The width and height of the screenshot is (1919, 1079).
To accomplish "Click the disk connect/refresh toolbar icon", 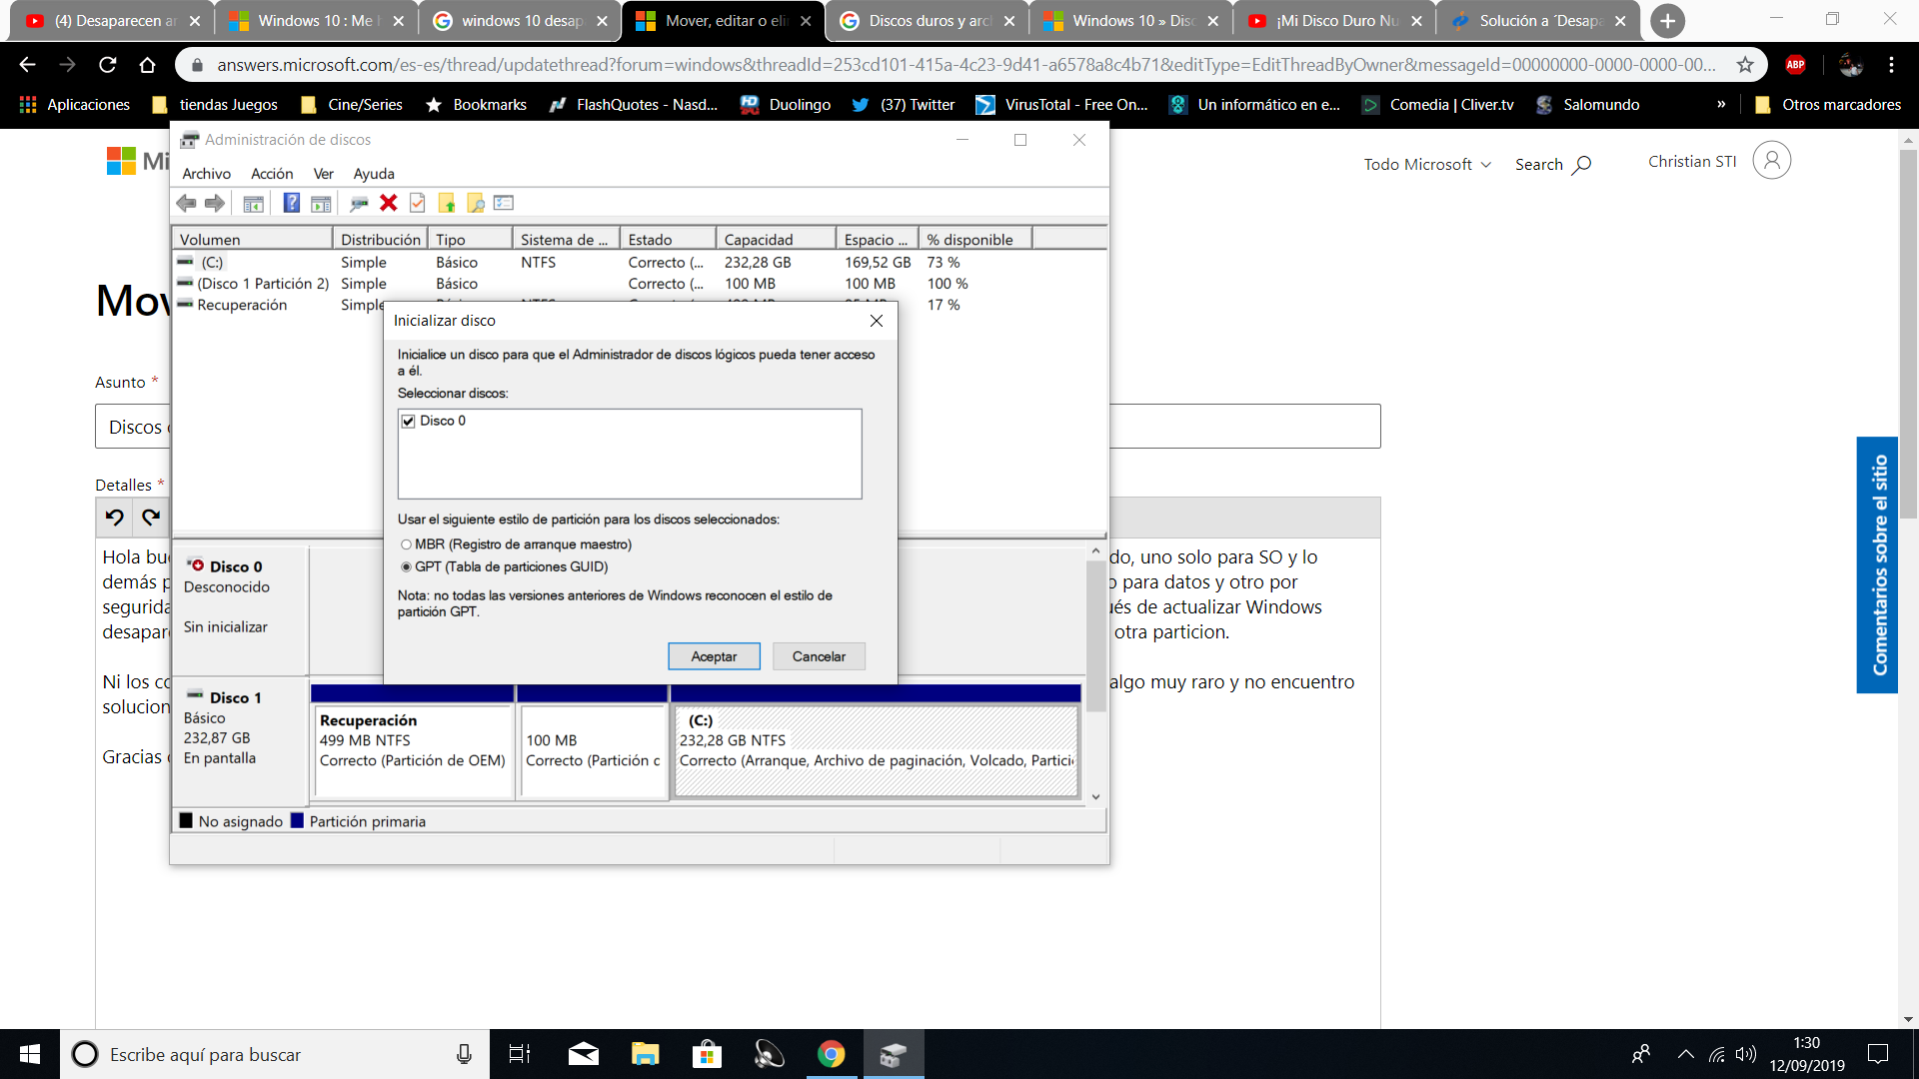I will (359, 203).
